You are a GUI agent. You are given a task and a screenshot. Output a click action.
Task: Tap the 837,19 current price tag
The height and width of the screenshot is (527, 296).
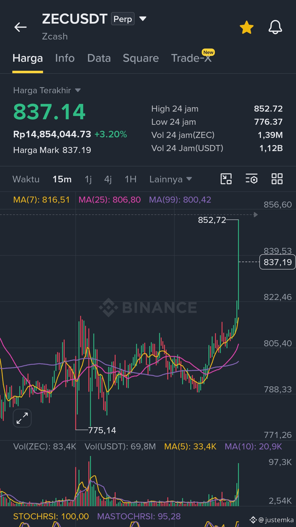click(x=277, y=262)
